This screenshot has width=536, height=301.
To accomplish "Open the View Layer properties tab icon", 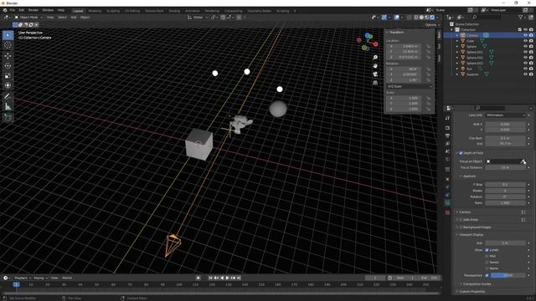I will pyautogui.click(x=447, y=144).
